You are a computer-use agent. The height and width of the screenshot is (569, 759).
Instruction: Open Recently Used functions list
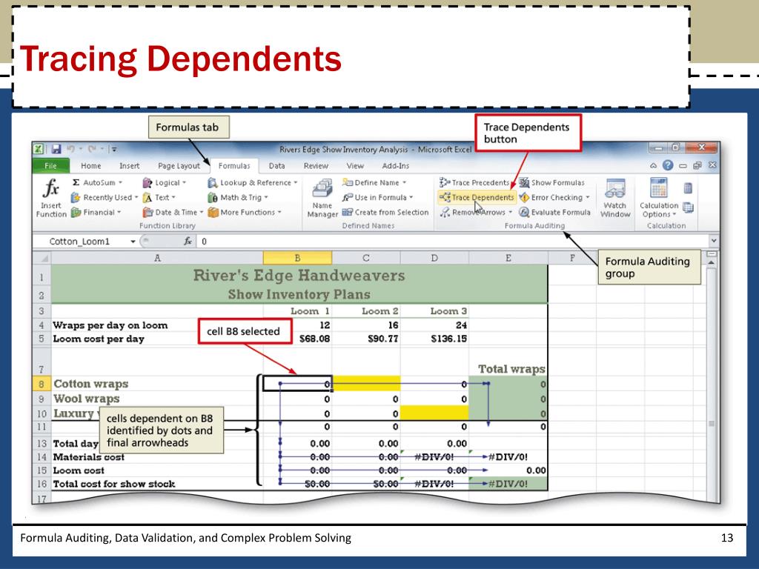tap(104, 197)
